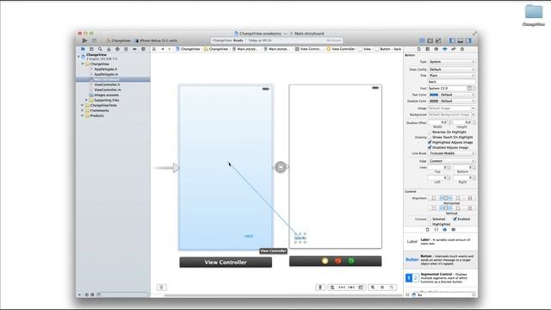Open the Find navigator magnifier icon

[x=100, y=49]
